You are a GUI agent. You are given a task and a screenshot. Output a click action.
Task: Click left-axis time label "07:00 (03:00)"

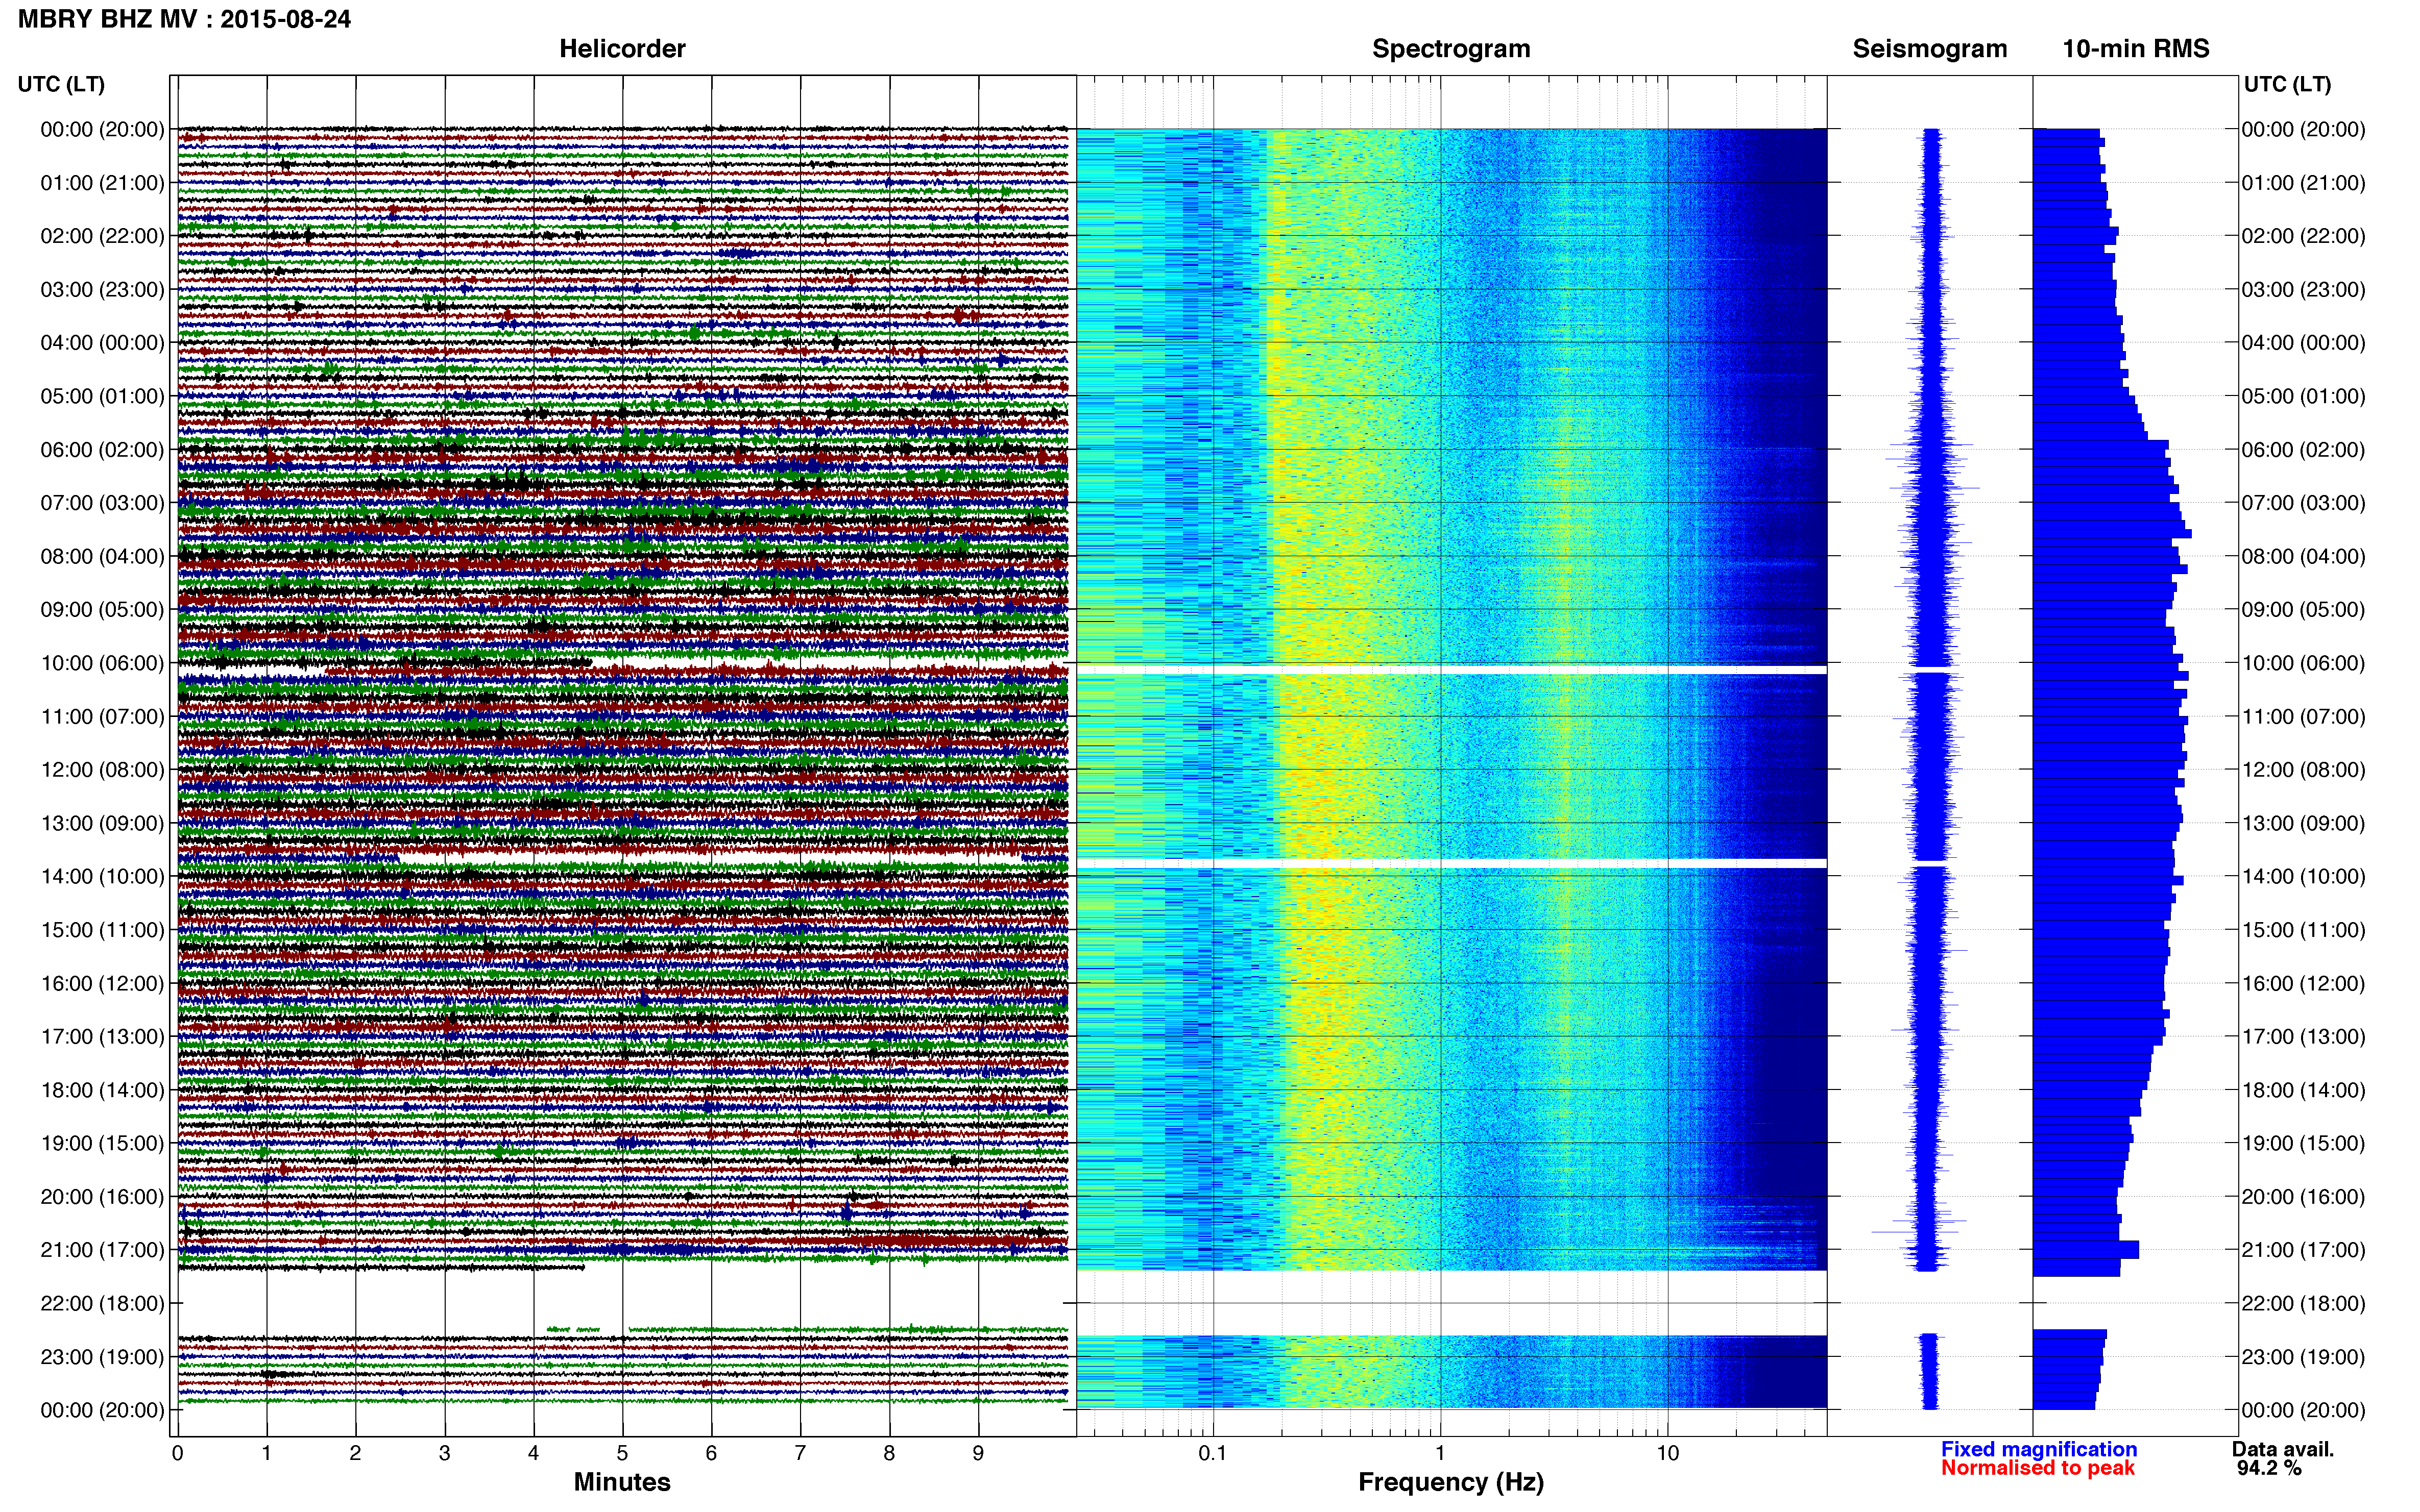pyautogui.click(x=102, y=503)
